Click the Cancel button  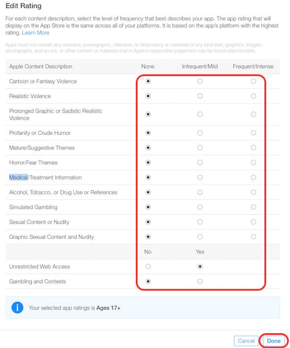[x=246, y=341]
